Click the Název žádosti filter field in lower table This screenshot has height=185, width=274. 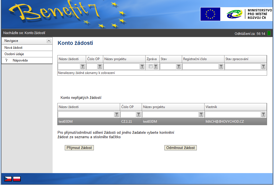click(x=86, y=114)
